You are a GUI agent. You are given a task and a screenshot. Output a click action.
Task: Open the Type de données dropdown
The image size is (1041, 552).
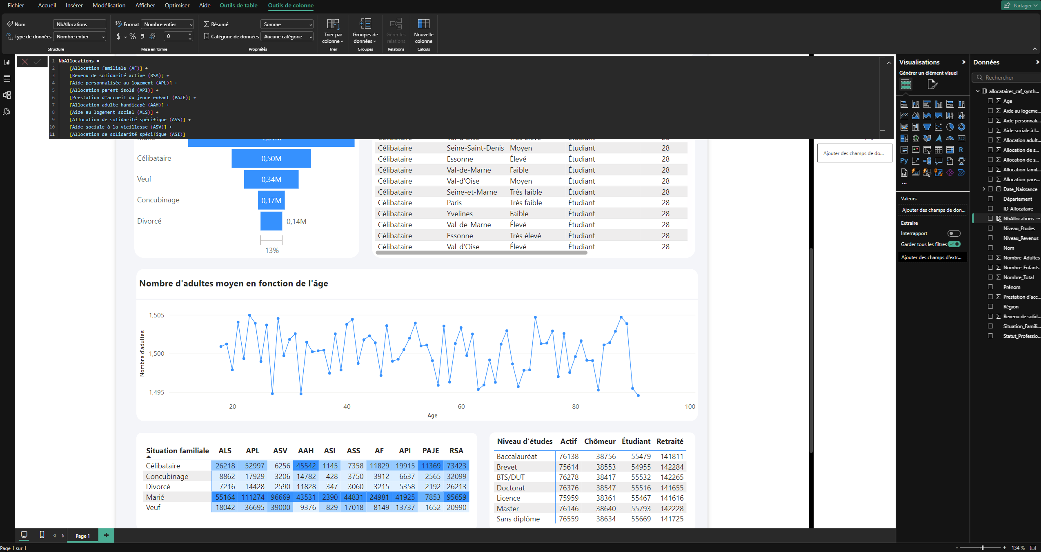click(80, 37)
